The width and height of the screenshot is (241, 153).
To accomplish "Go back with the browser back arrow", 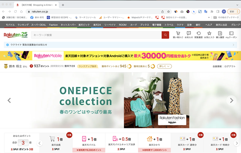I will click(3, 12).
